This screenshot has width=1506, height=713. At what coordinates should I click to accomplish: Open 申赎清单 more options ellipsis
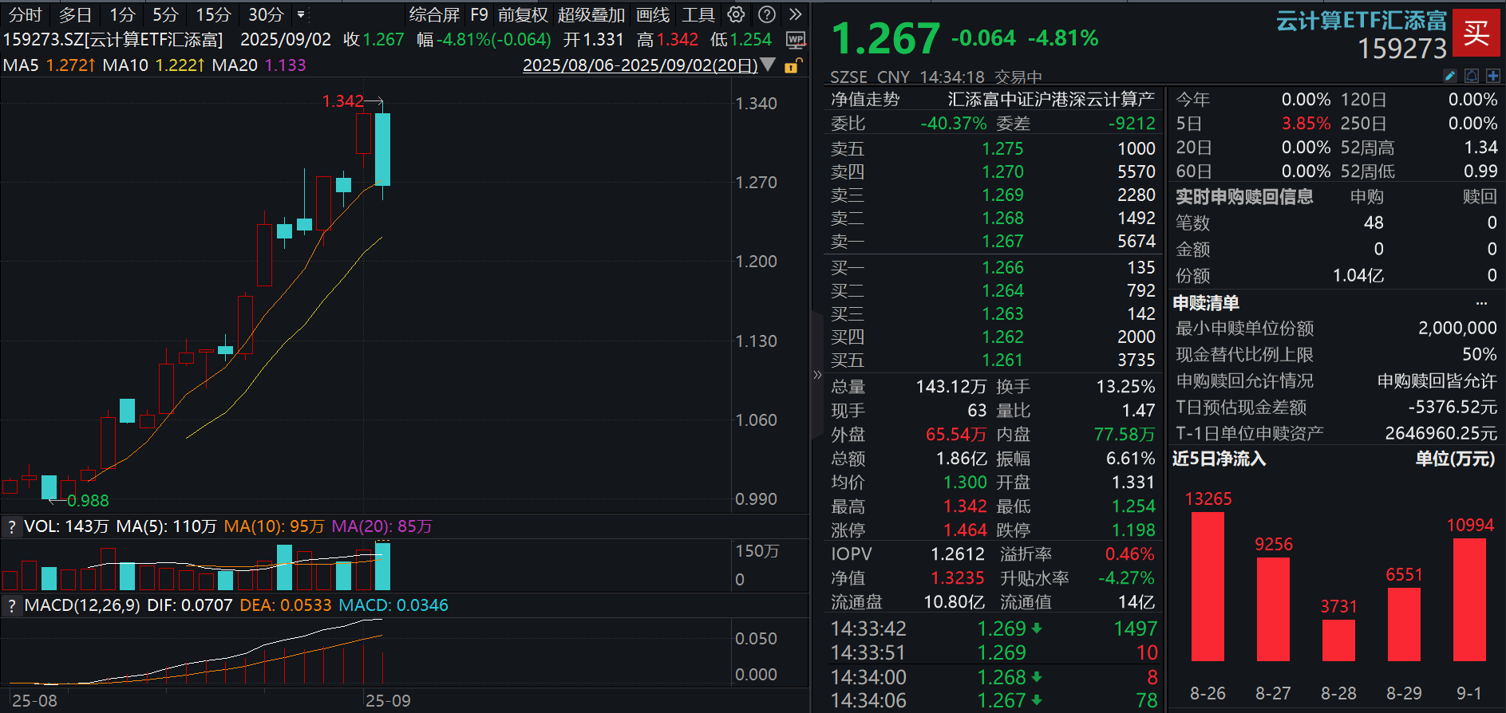pyautogui.click(x=1481, y=303)
